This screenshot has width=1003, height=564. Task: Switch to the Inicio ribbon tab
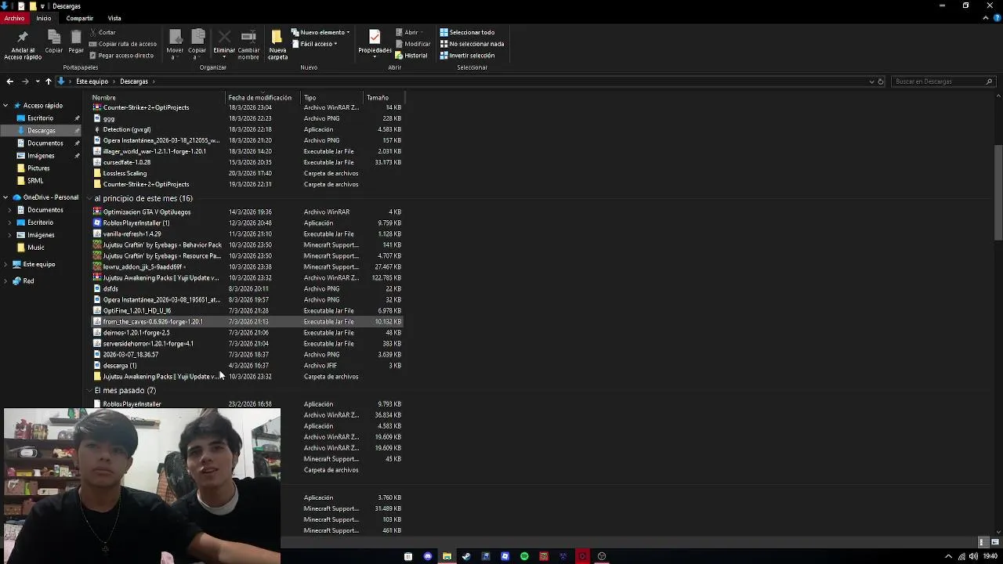(x=44, y=18)
